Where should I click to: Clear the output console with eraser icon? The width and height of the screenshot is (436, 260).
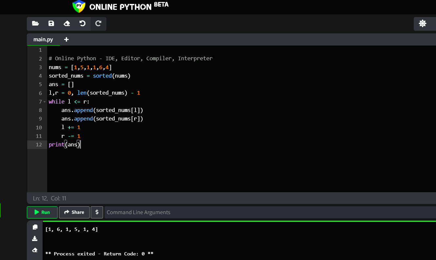pyautogui.click(x=35, y=250)
